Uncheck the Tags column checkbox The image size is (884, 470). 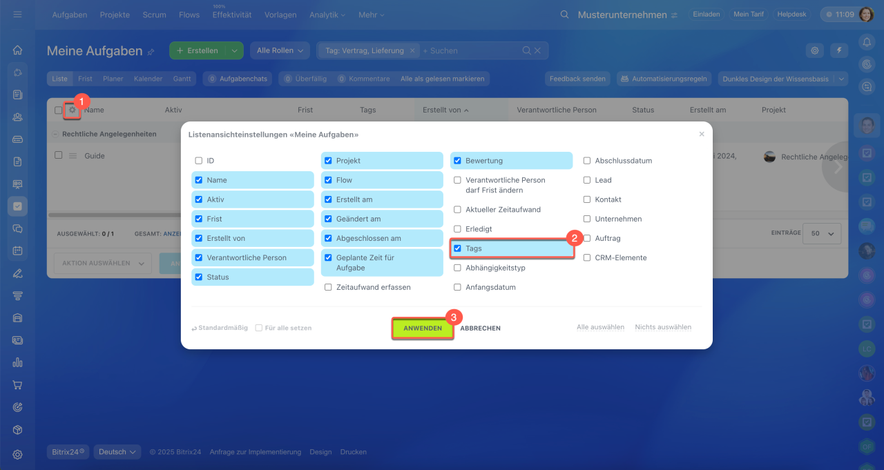tap(457, 248)
